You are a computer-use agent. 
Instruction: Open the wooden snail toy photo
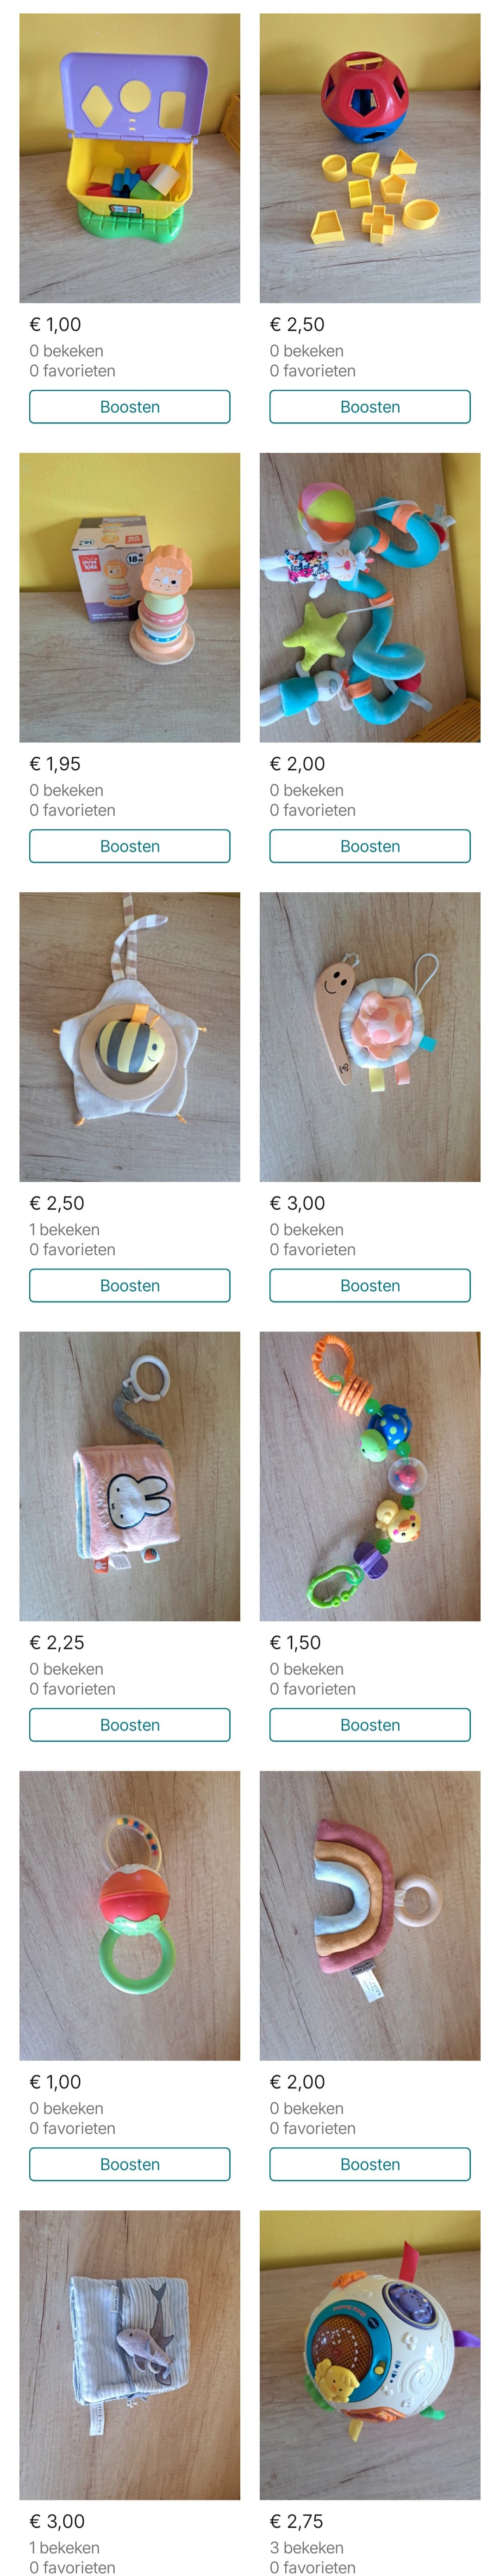[369, 1037]
